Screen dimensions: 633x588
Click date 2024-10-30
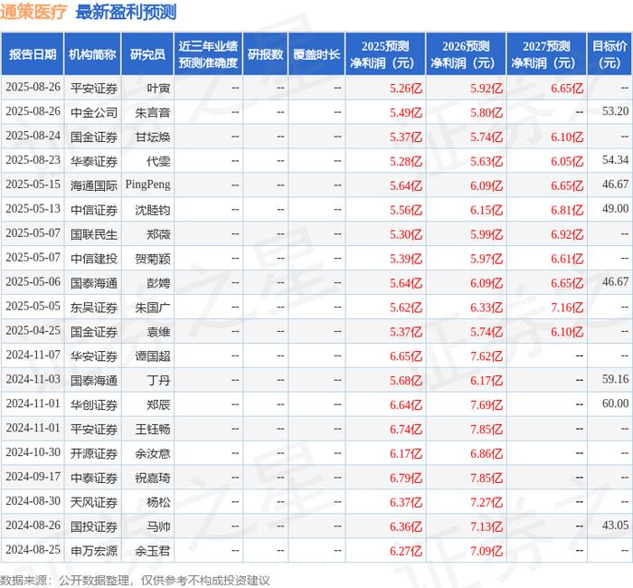pos(33,452)
